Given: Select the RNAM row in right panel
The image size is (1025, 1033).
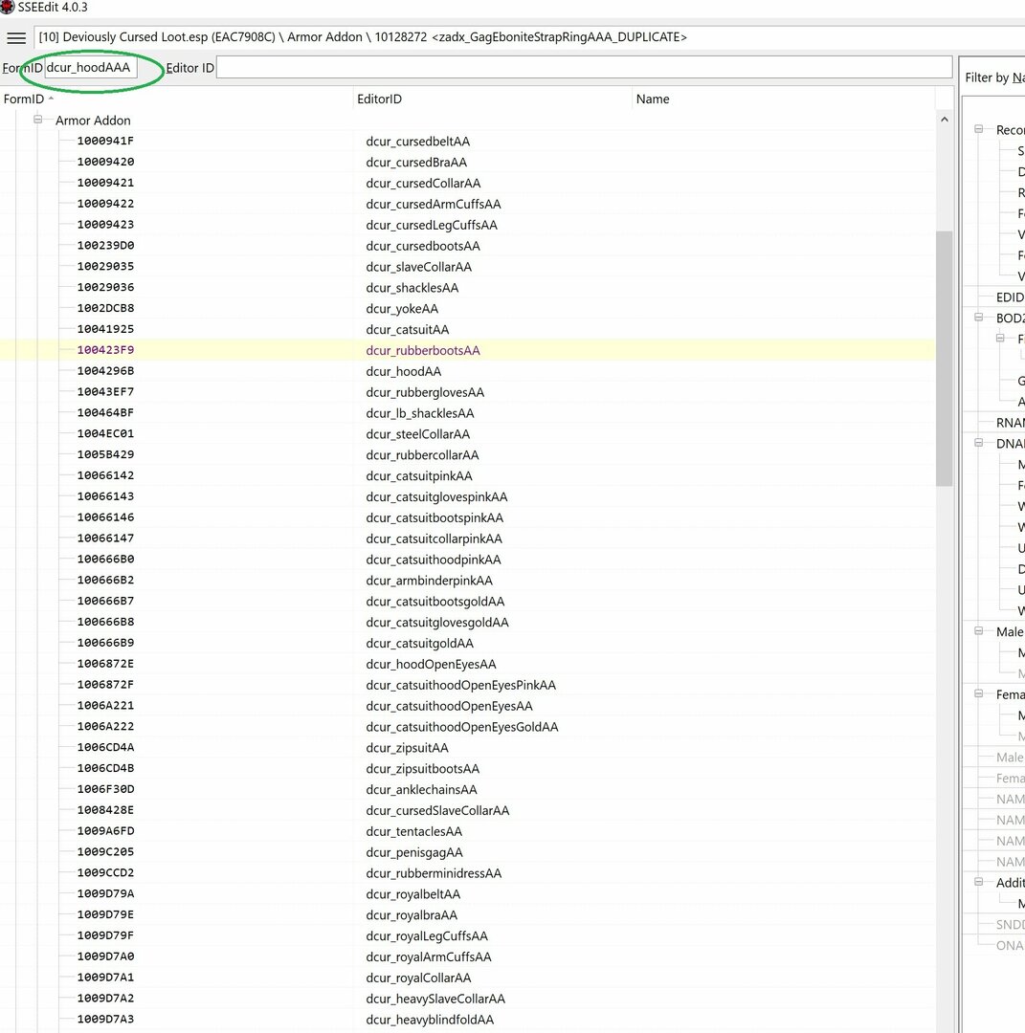Looking at the screenshot, I should pos(1010,423).
